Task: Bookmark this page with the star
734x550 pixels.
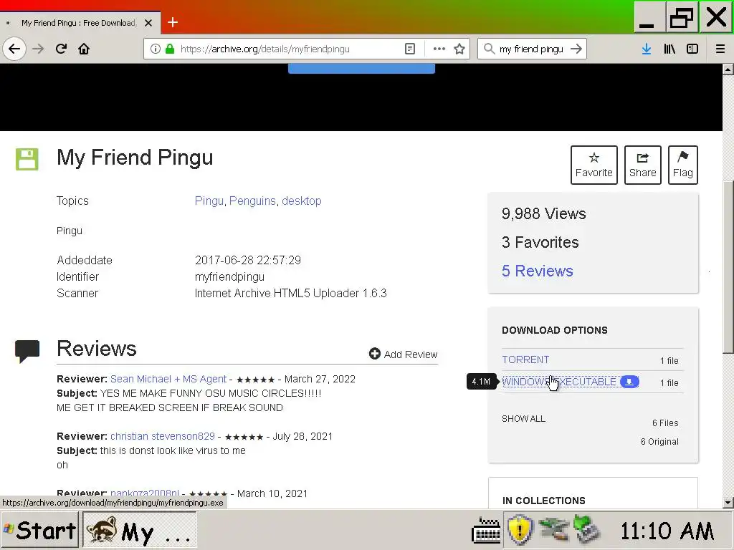Action: (x=459, y=49)
